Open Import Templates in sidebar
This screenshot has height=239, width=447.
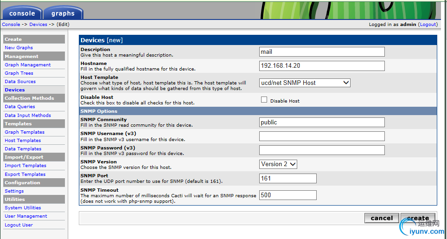click(26, 165)
